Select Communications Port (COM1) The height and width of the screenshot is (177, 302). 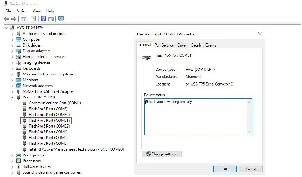[x=55, y=103]
